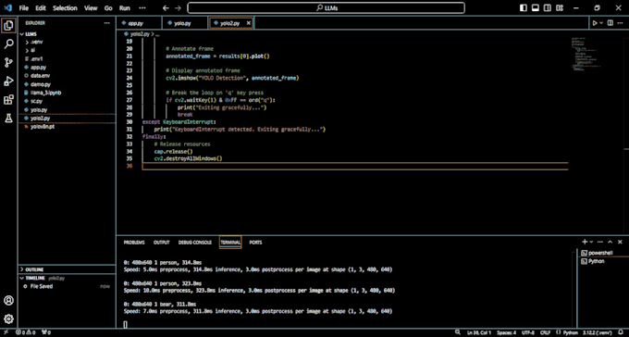
Task: Open the title bar overflow menu ellipsis
Action: coord(142,8)
